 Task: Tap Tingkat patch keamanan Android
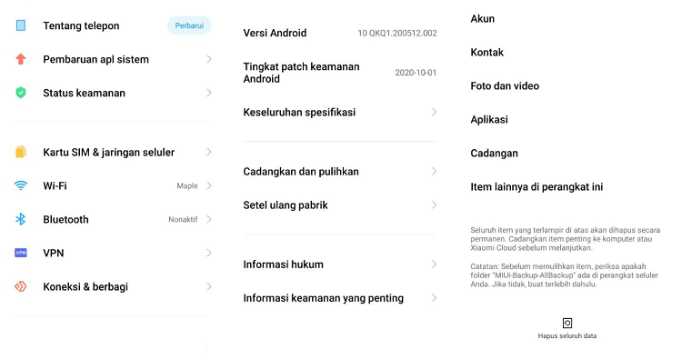tap(301, 73)
